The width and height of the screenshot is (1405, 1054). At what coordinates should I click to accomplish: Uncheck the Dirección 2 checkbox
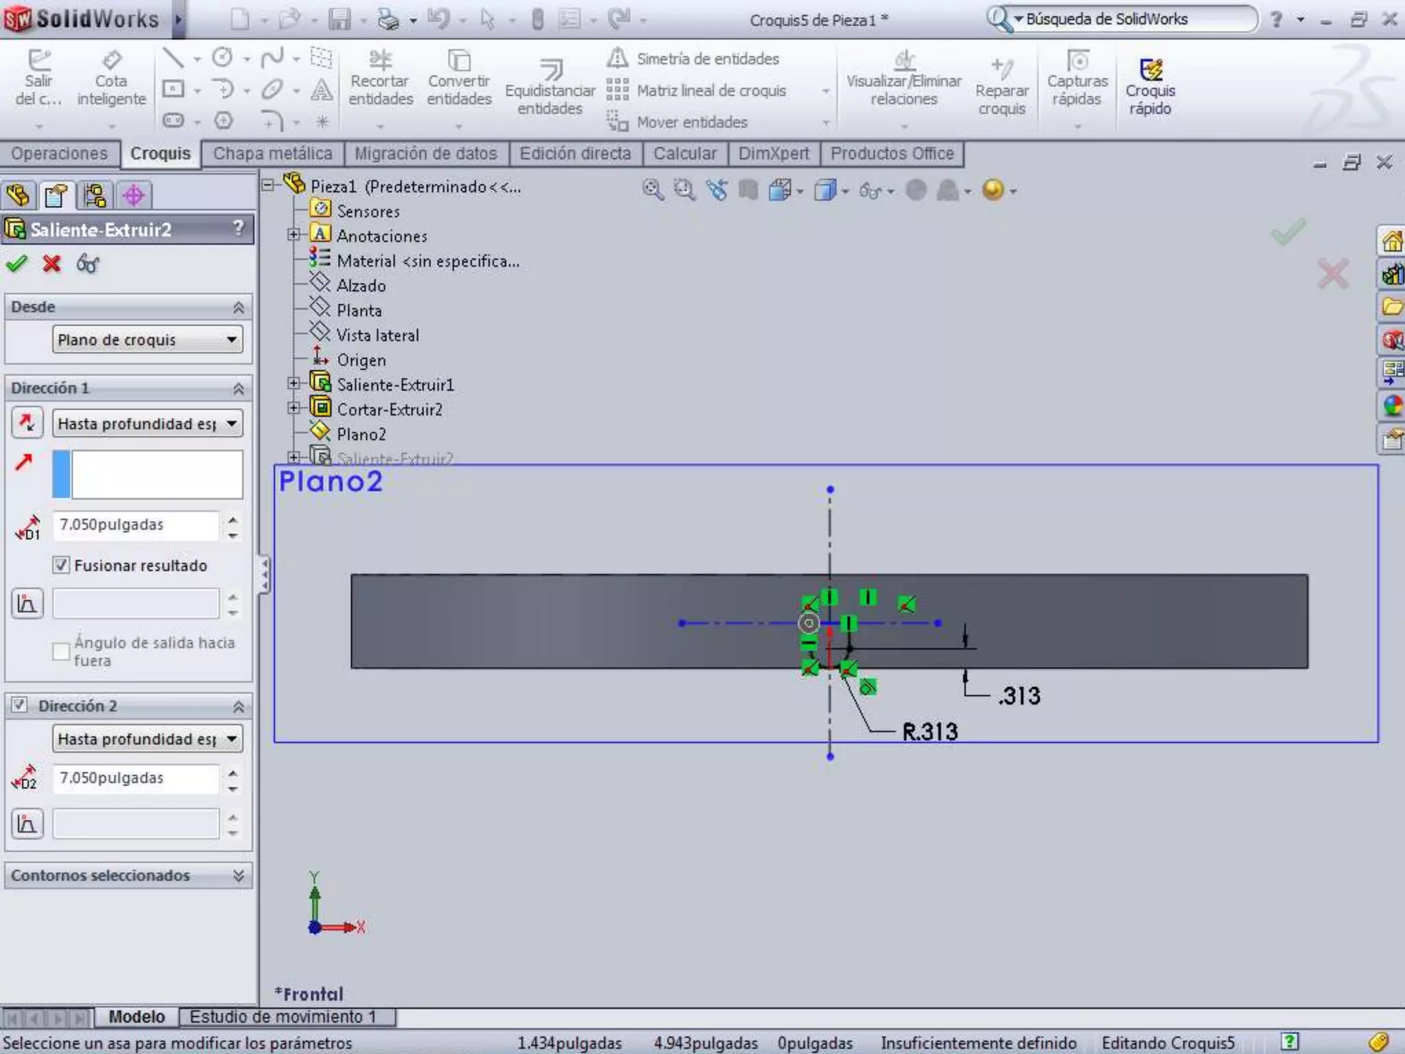(19, 705)
